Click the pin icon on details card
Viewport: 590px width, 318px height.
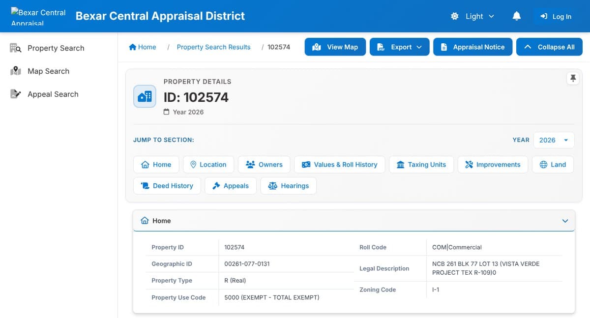(573, 78)
